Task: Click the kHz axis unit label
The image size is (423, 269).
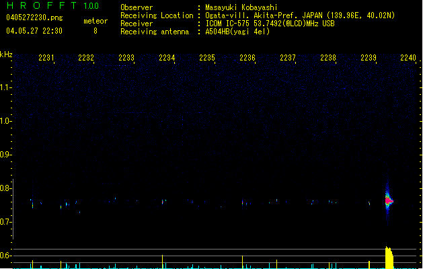Action: 6,54
